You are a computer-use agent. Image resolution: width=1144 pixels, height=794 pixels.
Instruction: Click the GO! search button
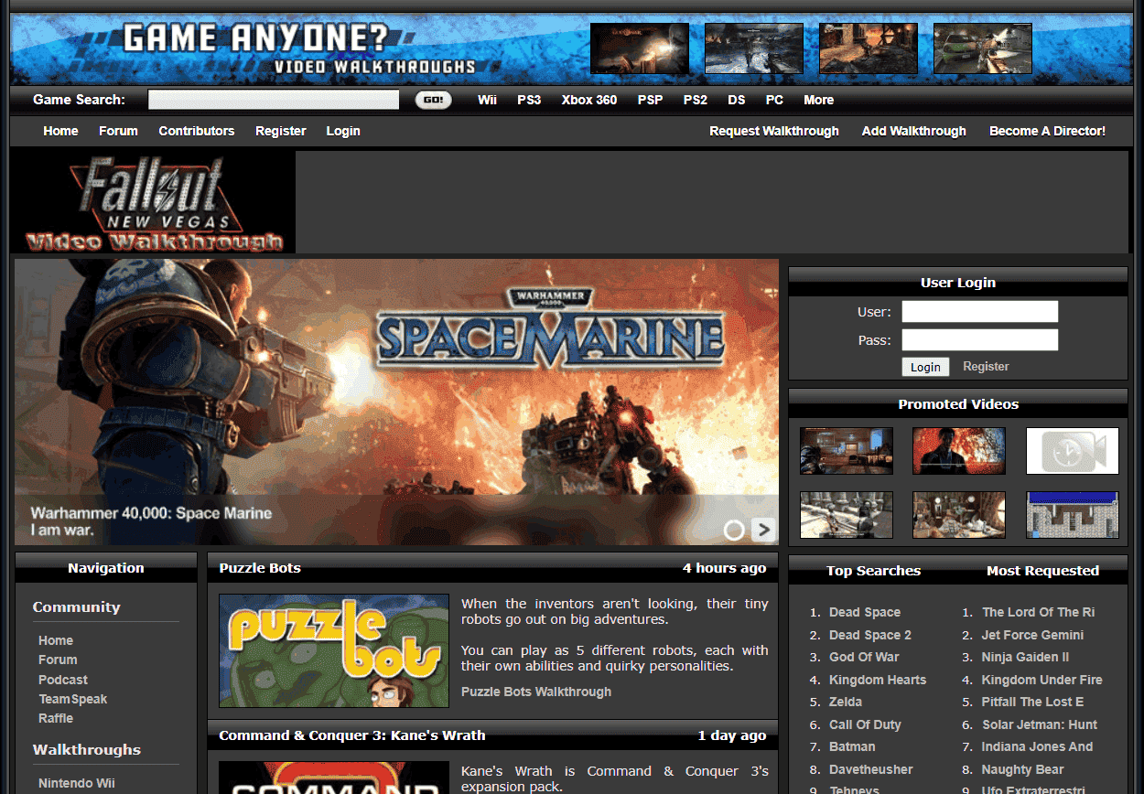433,100
